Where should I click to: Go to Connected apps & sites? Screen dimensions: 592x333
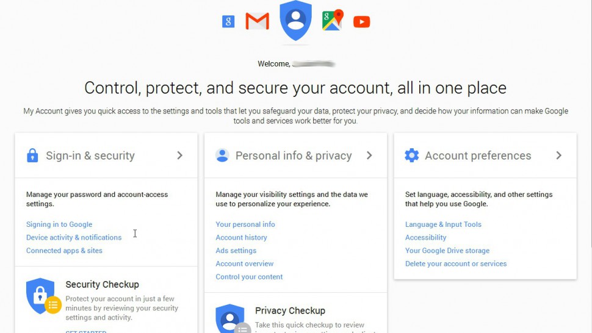tap(64, 251)
